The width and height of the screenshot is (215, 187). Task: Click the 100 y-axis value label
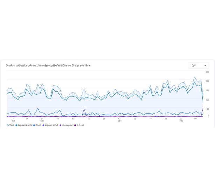coord(207,100)
